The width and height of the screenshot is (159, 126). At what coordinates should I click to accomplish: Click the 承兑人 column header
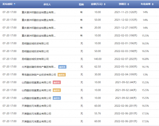pyautogui.click(x=47, y=4)
